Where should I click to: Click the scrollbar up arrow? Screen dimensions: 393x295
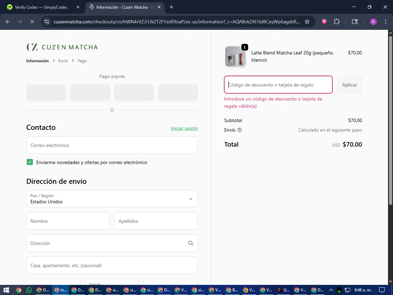click(x=390, y=33)
